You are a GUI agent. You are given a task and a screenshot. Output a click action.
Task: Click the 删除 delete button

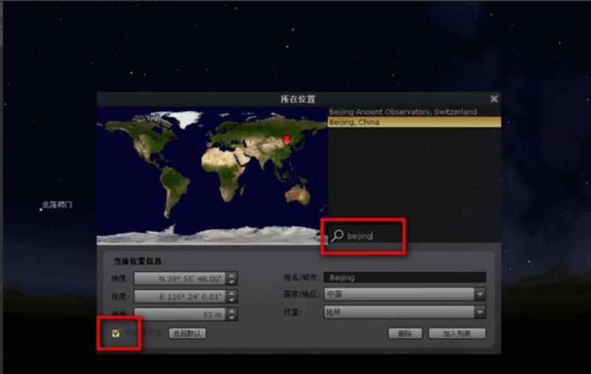405,333
